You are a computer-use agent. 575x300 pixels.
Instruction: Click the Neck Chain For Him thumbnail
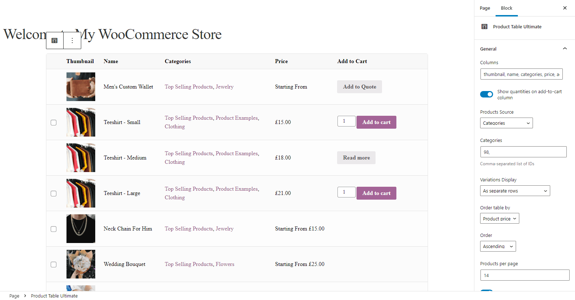(81, 229)
